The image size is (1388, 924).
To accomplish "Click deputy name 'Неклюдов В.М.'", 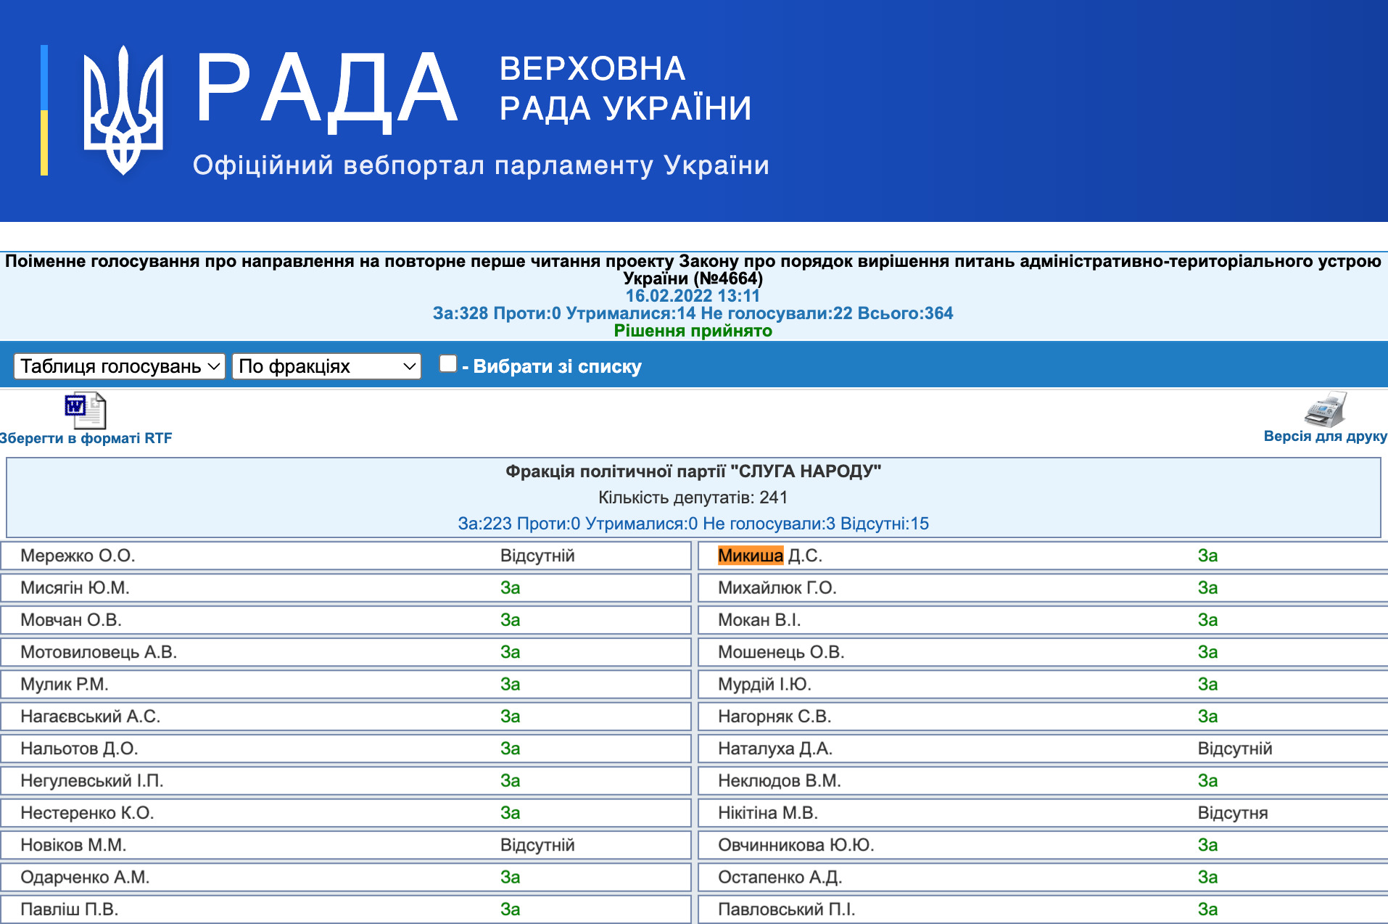I will (780, 780).
